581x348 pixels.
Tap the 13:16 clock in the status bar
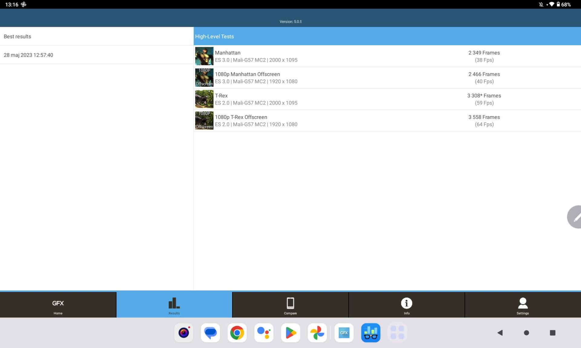12,4
